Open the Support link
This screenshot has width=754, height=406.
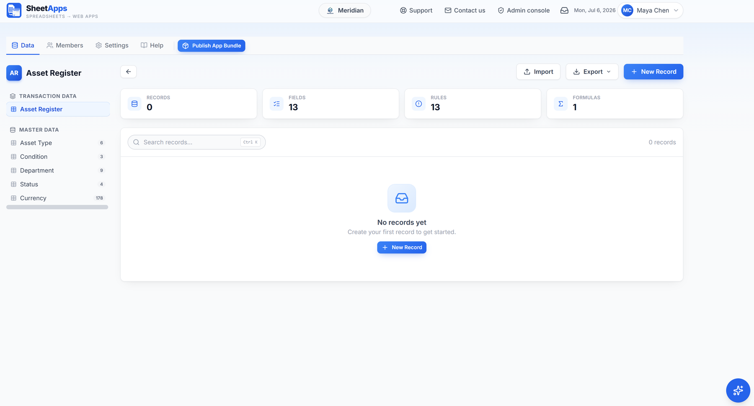(416, 10)
